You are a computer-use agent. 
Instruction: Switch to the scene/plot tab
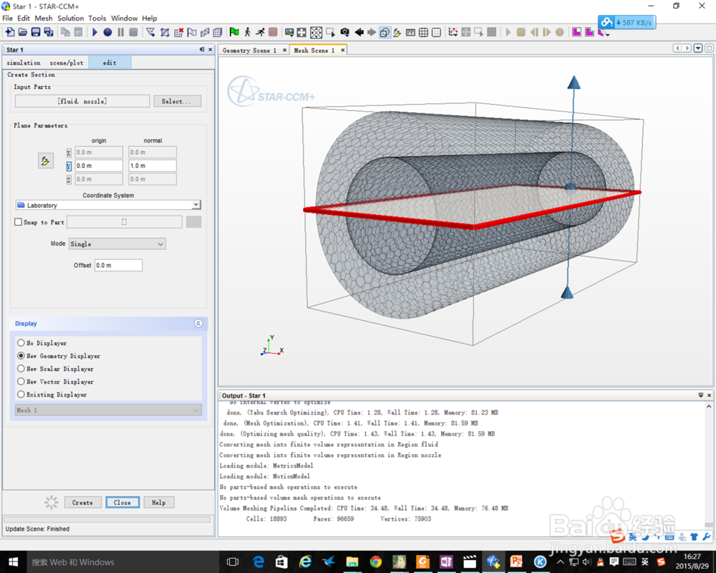point(66,62)
